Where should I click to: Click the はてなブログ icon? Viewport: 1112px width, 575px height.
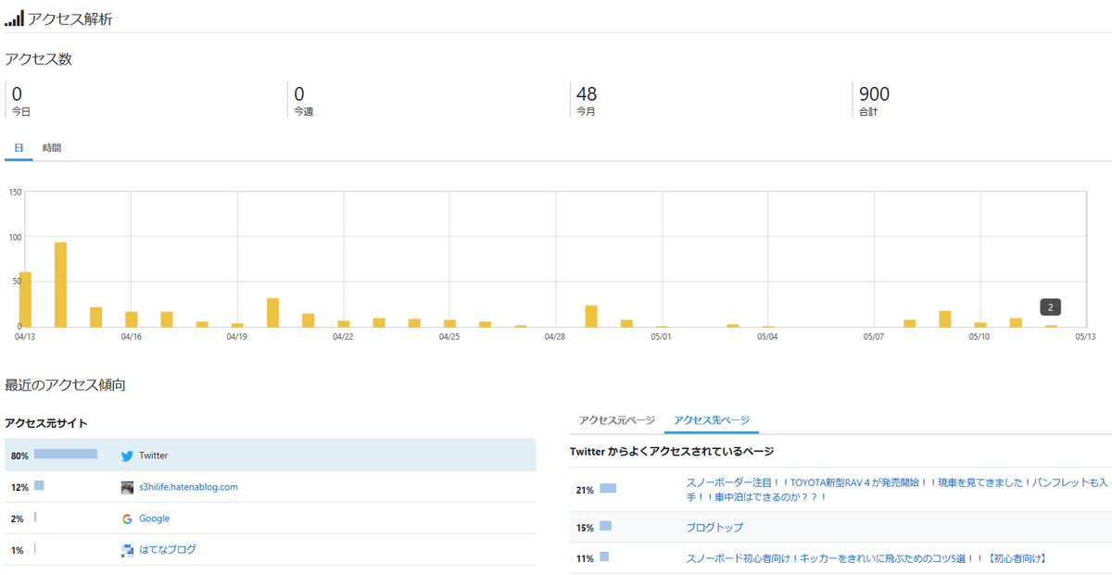click(127, 550)
